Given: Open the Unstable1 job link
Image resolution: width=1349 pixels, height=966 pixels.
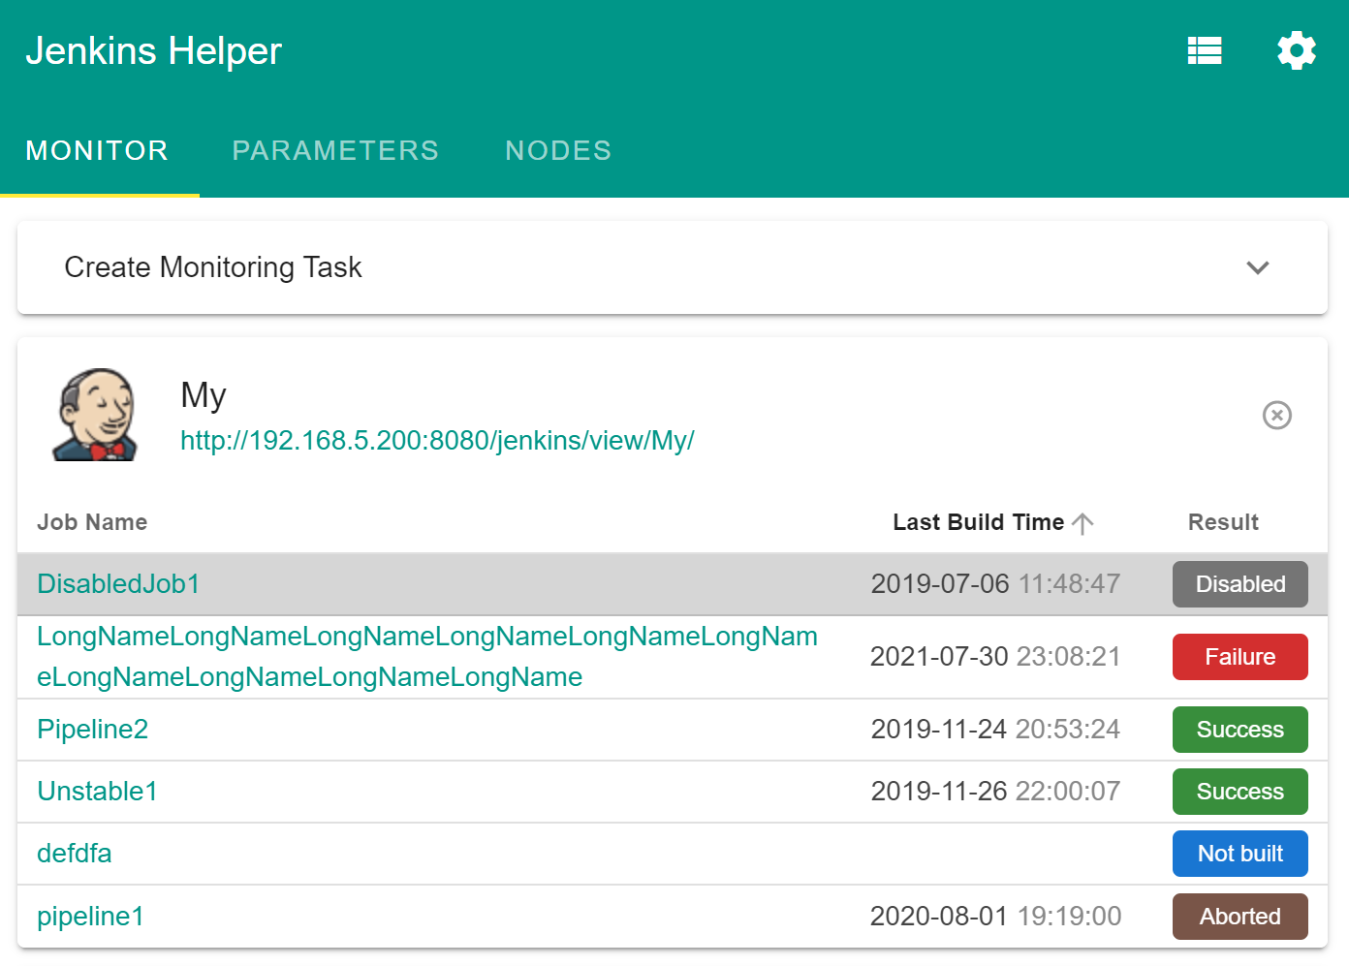Looking at the screenshot, I should 97,792.
